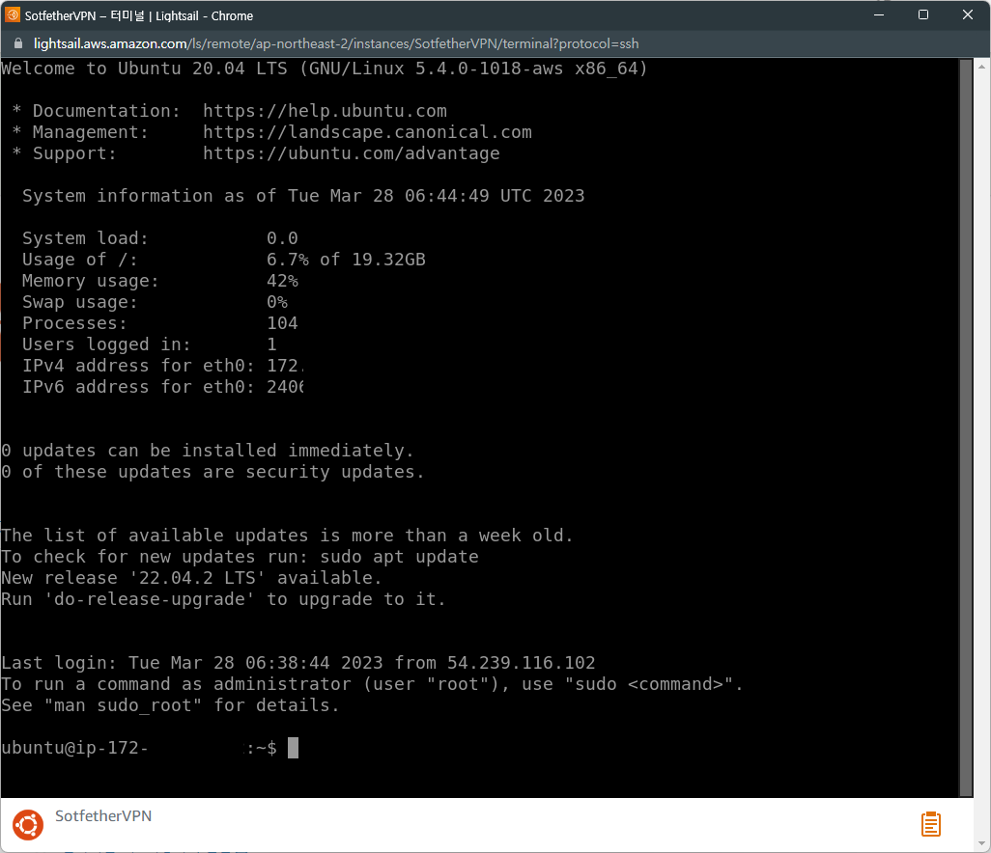Click the https://landscape.canonical.com text
Screen dimensions: 991x853
click(x=367, y=132)
